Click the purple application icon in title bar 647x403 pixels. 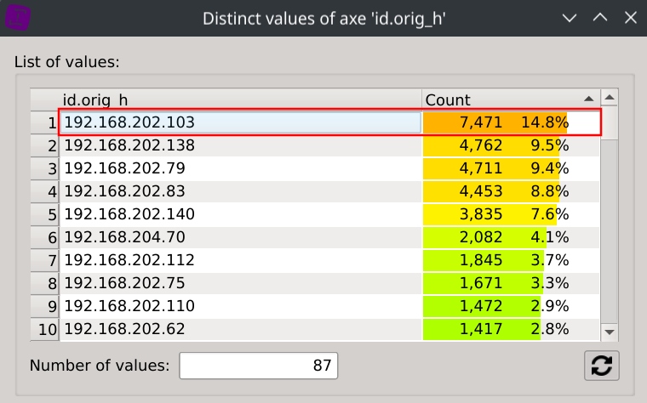click(x=18, y=18)
